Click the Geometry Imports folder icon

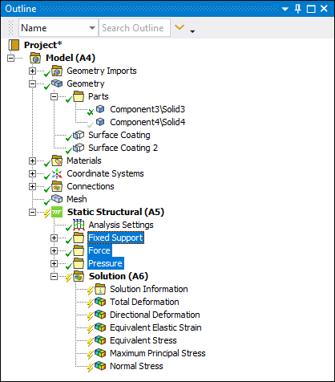pyautogui.click(x=57, y=71)
